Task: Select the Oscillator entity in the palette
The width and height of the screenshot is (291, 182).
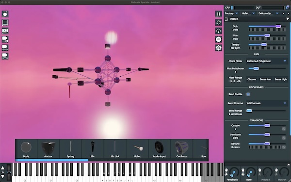Action: click(x=181, y=149)
